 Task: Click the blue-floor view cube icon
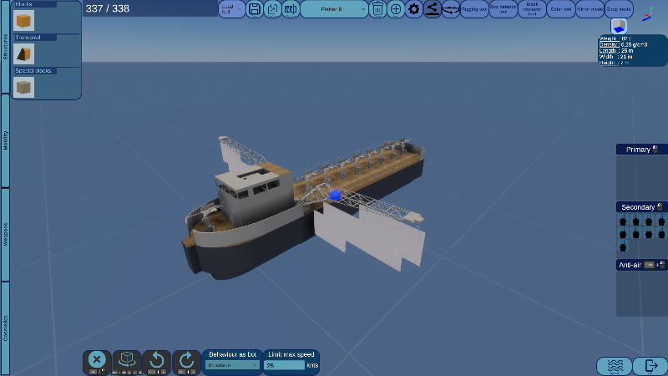click(x=619, y=27)
